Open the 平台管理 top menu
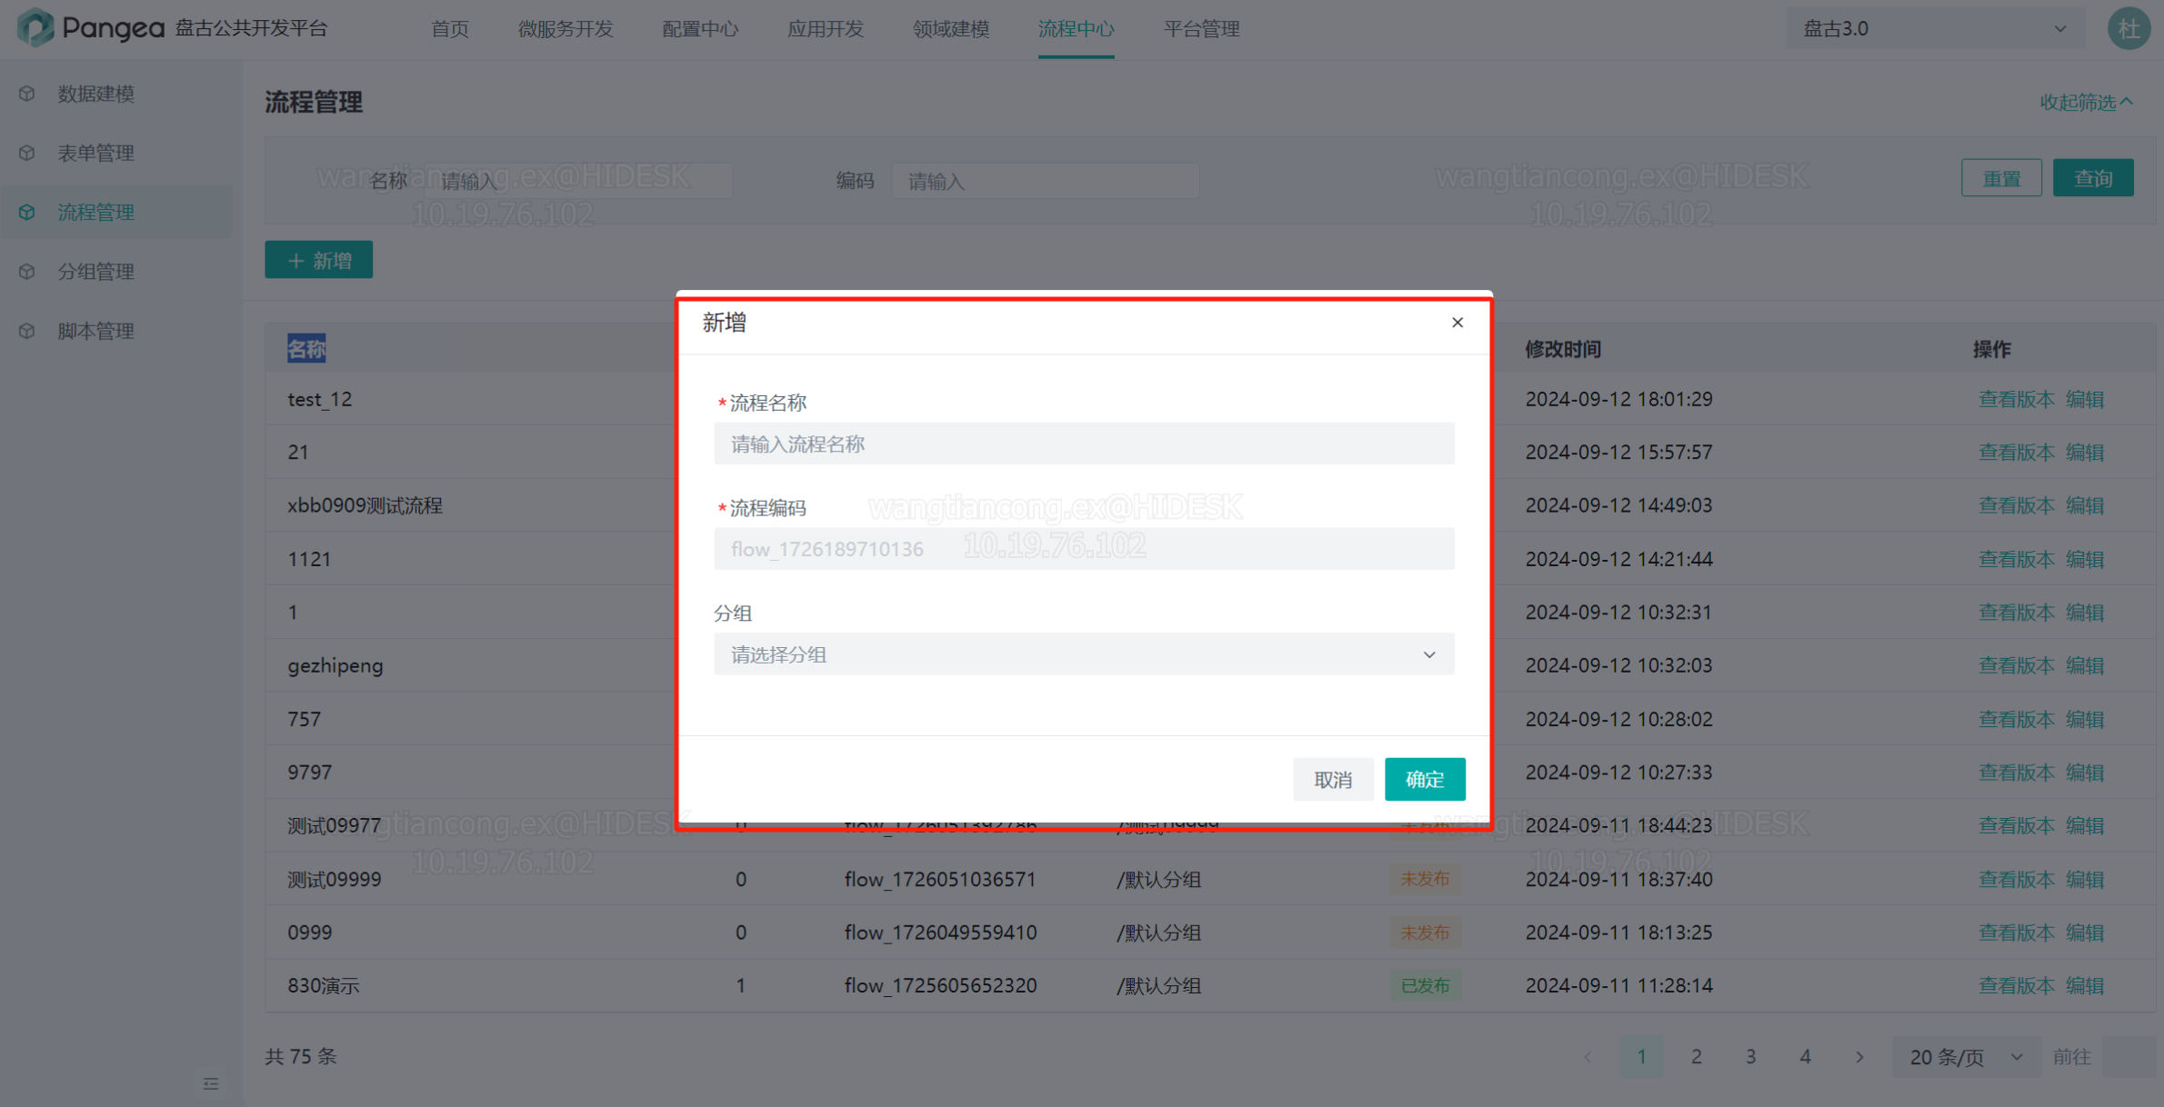This screenshot has height=1107, width=2164. [x=1202, y=29]
